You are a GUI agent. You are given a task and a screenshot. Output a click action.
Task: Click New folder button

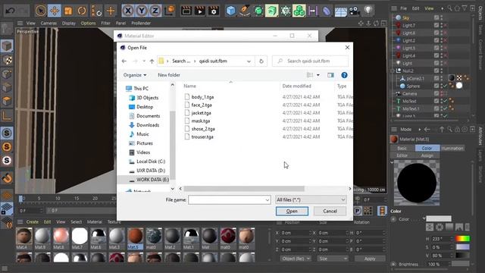click(169, 75)
